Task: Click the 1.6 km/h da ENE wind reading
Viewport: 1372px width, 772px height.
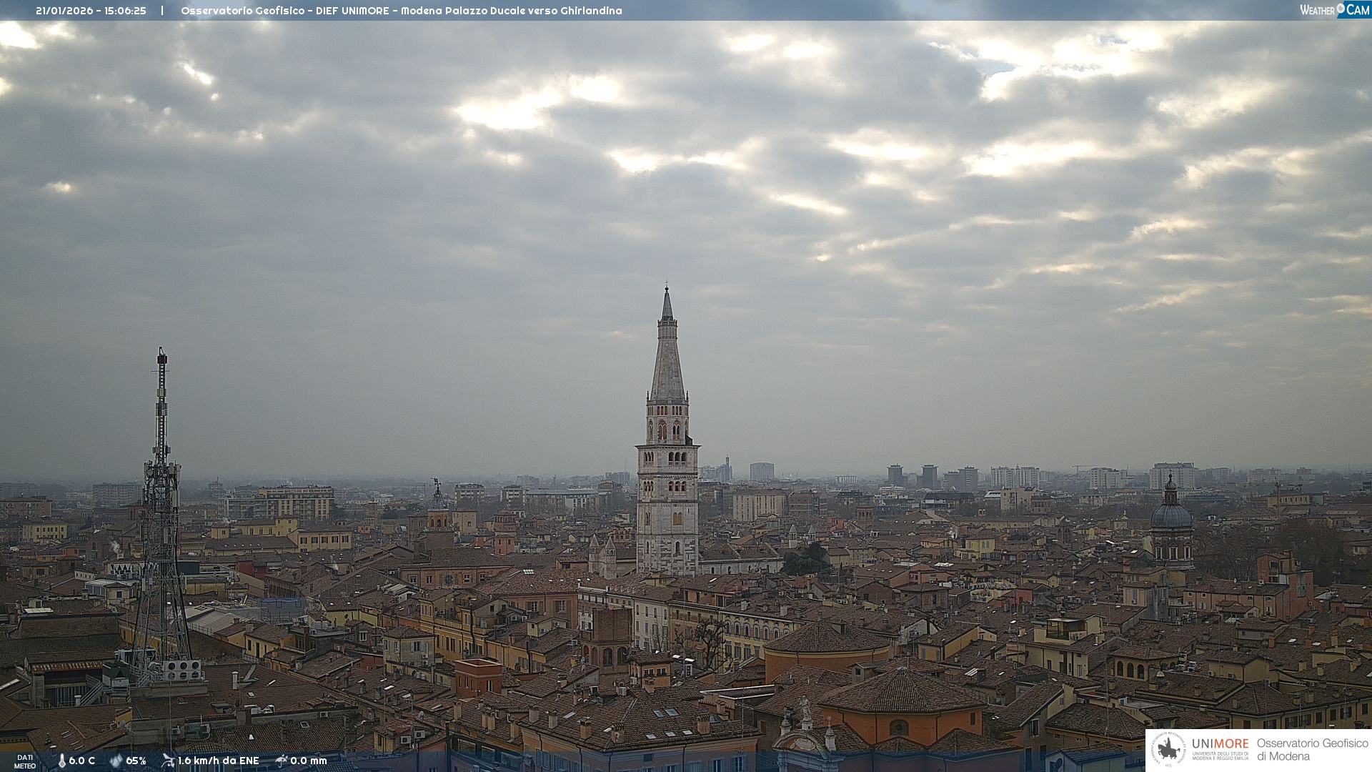Action: point(219,761)
